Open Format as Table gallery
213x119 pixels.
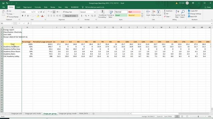pos(111,14)
